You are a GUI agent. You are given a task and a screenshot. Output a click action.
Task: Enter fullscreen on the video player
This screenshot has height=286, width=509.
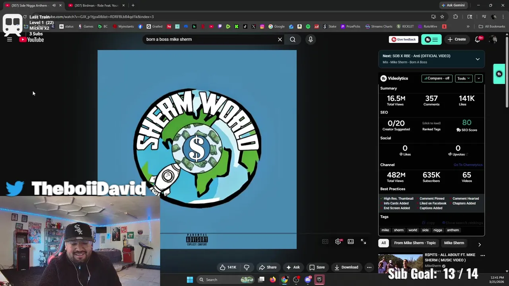(363, 242)
